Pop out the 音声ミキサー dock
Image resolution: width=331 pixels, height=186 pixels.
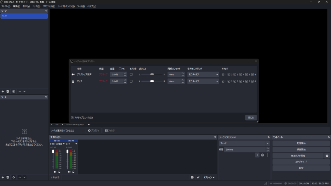(x=215, y=137)
